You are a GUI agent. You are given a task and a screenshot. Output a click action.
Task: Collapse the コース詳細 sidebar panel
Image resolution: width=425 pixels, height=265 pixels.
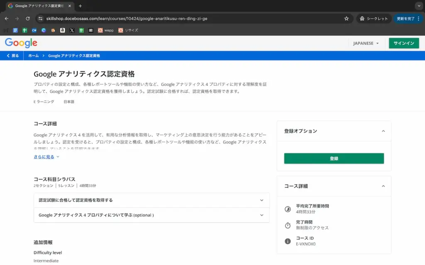click(x=383, y=186)
